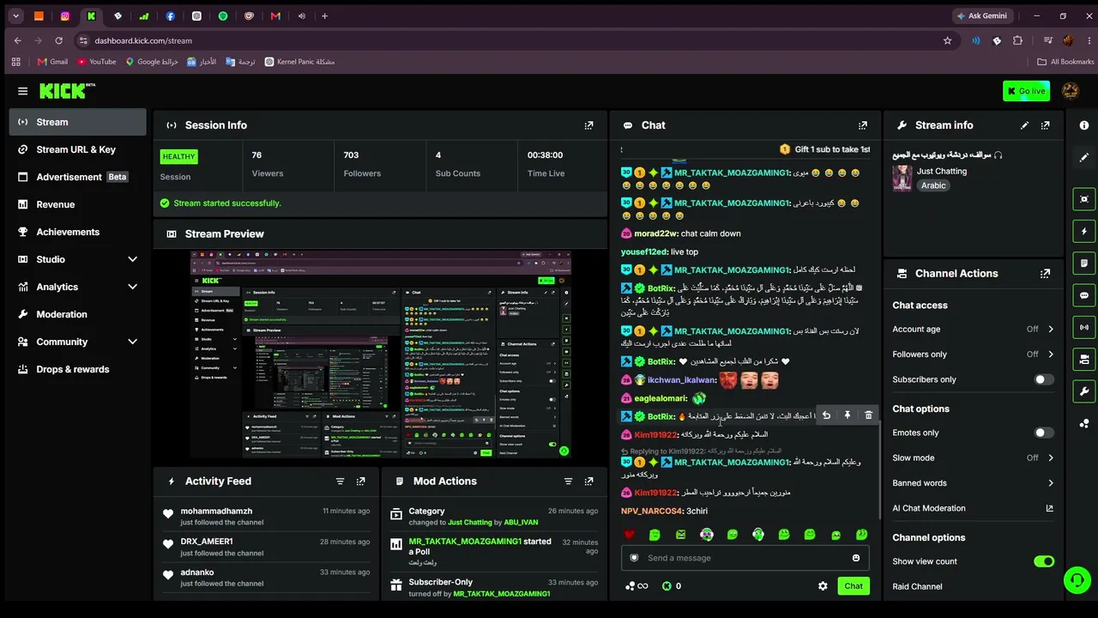The image size is (1098, 618).
Task: Expand the Studio sidebar section
Action: [x=132, y=259]
